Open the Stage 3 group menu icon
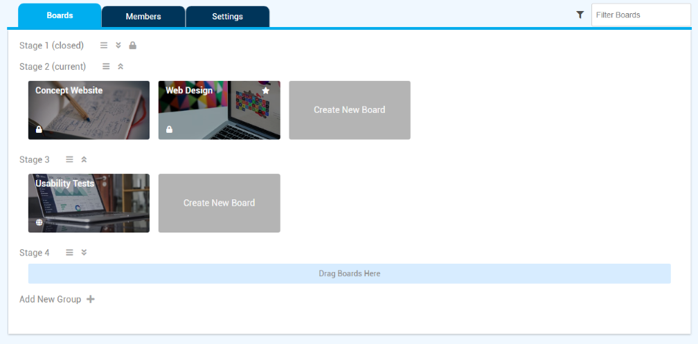The width and height of the screenshot is (698, 344). 69,159
